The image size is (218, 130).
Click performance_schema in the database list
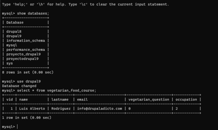tap(25, 50)
